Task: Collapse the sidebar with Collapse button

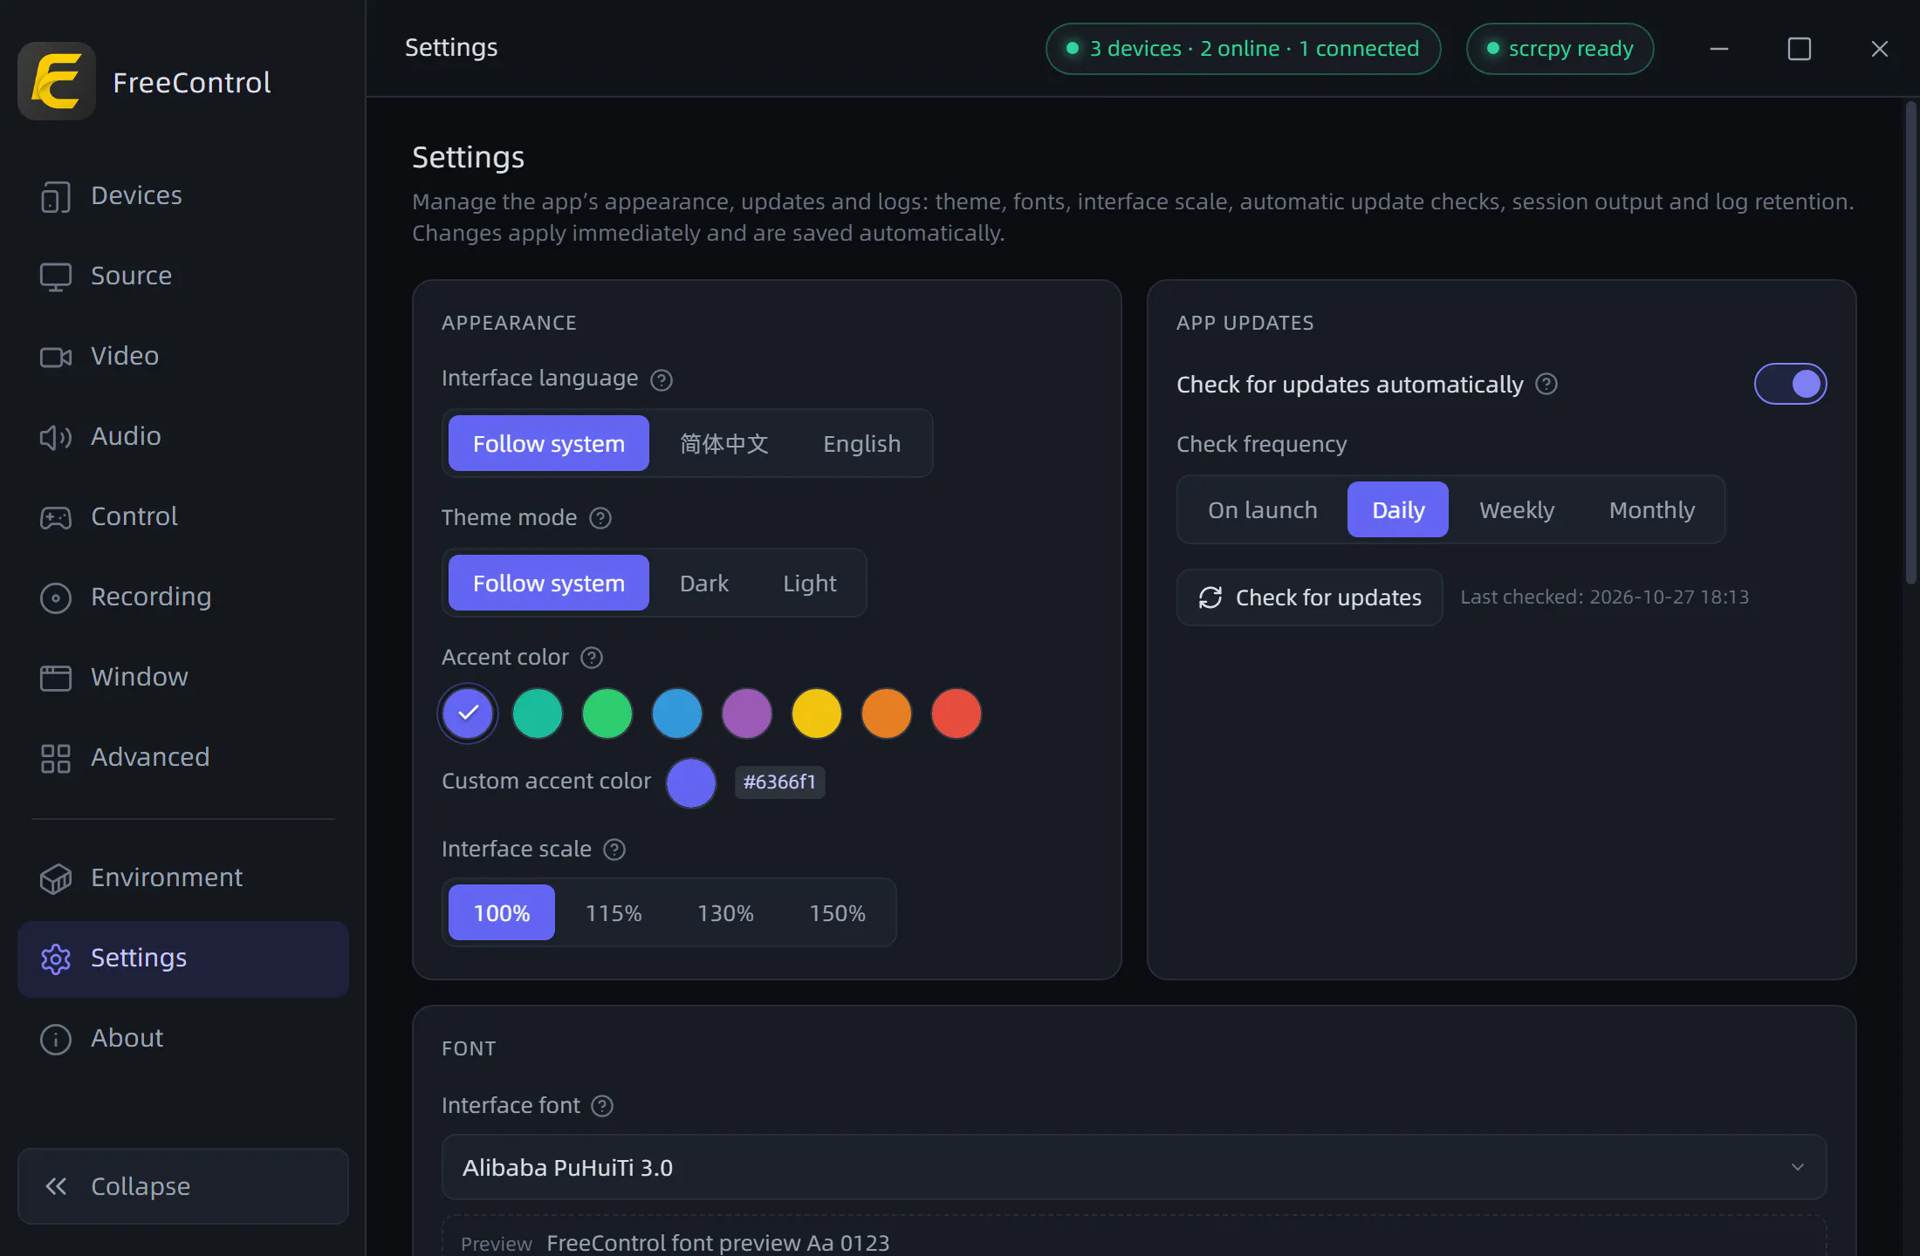Action: coord(183,1186)
